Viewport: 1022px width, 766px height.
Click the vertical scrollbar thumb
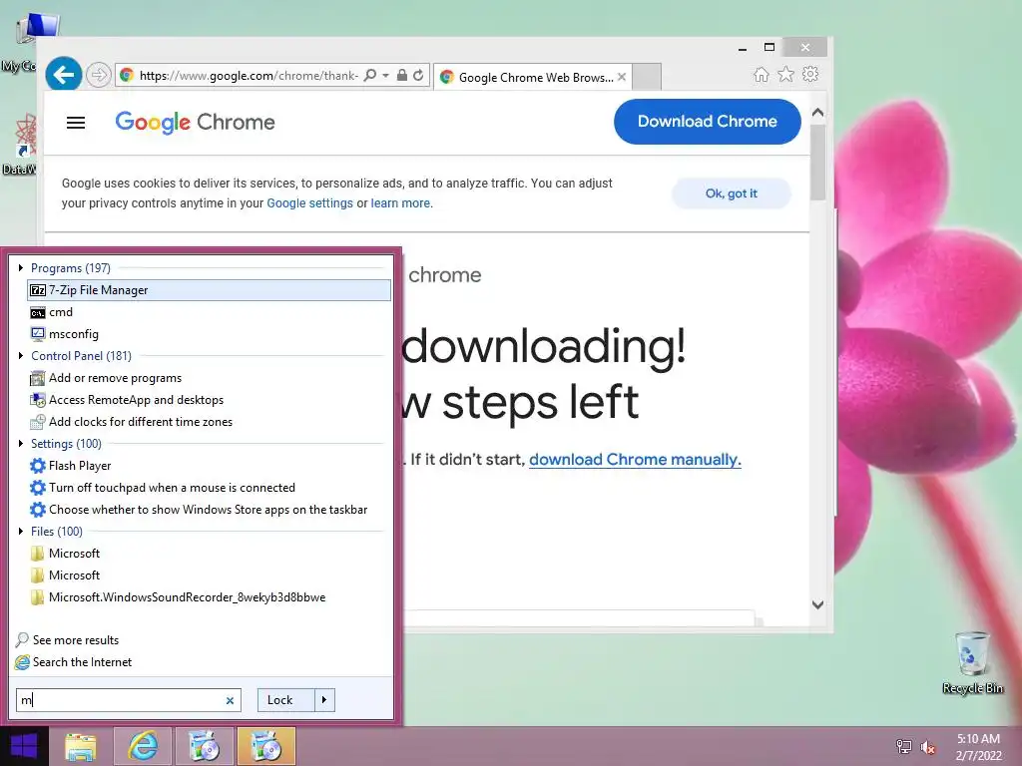[x=818, y=162]
